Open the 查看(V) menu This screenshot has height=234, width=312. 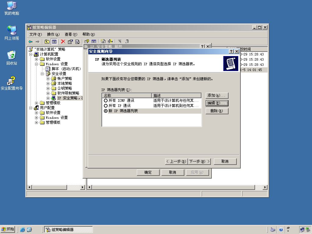click(x=71, y=34)
